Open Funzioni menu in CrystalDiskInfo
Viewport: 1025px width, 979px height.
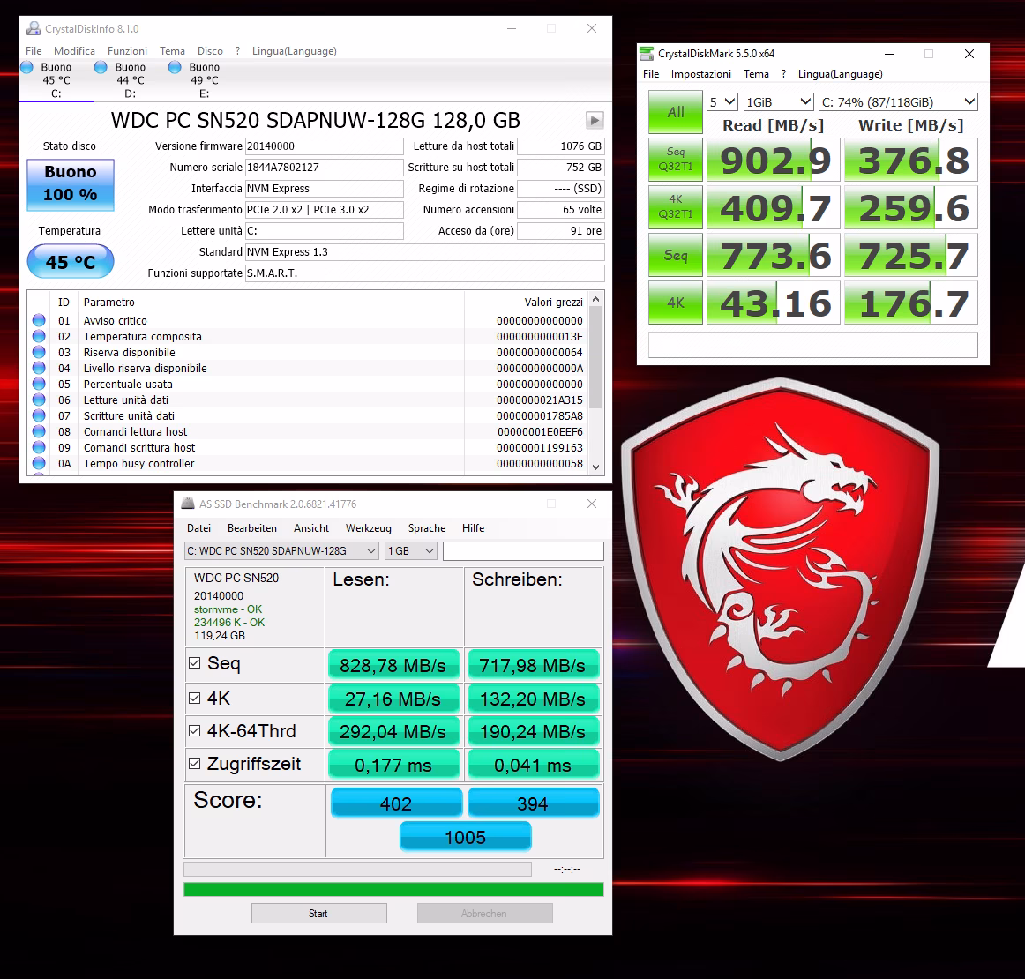point(127,51)
